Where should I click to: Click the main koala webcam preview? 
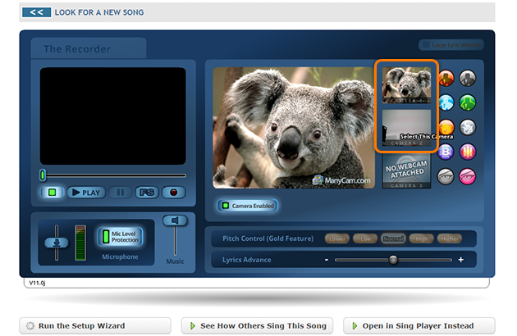click(294, 128)
